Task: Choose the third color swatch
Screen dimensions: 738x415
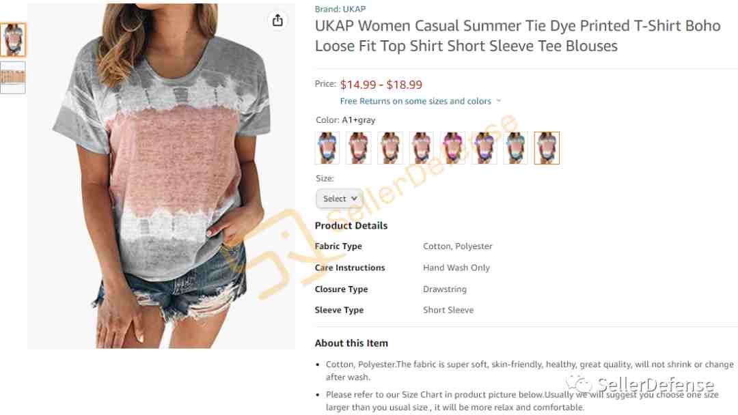Action: coord(390,148)
